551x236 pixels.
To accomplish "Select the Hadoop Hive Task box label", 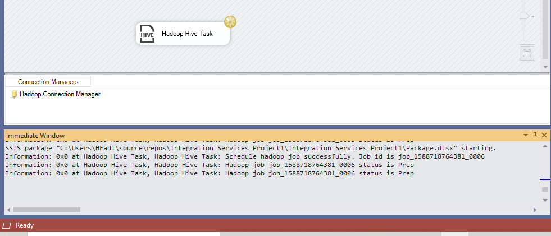I will [x=187, y=34].
